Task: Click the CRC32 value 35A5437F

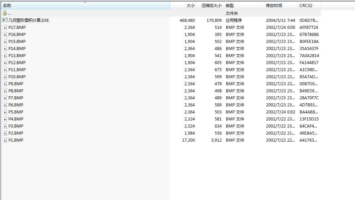Action: pyautogui.click(x=309, y=48)
